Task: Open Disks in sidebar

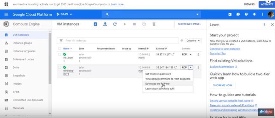Action: [x=24, y=67]
